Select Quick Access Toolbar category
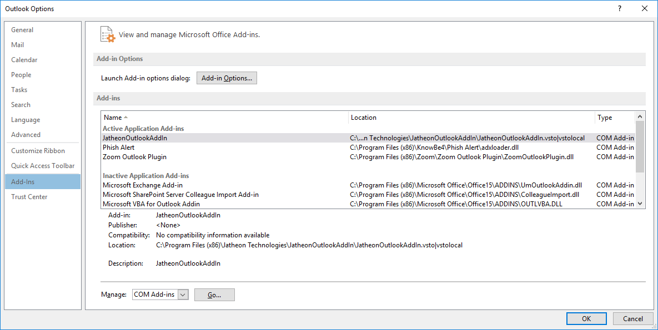The height and width of the screenshot is (330, 658). pyautogui.click(x=43, y=166)
